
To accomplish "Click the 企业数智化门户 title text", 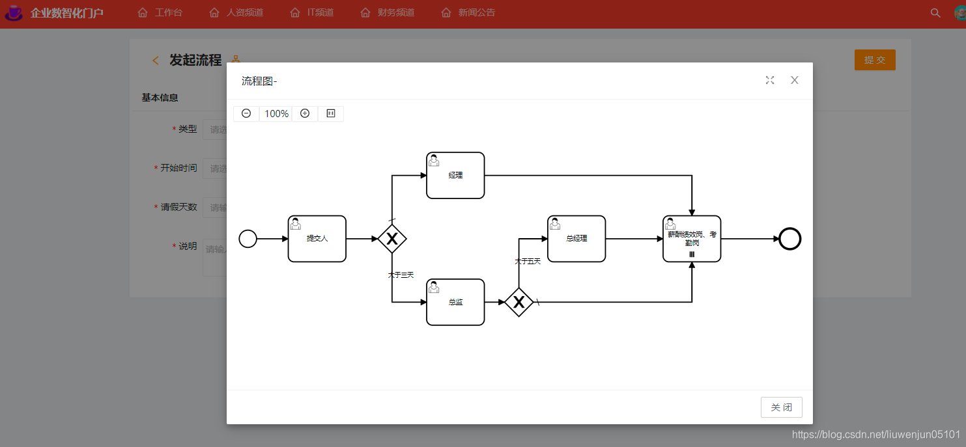I will tap(67, 13).
